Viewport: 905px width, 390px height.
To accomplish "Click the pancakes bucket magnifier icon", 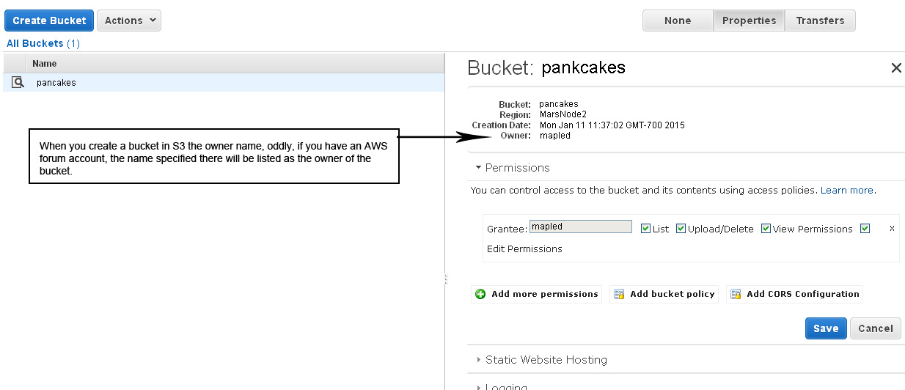I will pyautogui.click(x=18, y=82).
